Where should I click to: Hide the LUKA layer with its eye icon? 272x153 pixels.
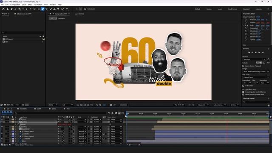[2, 127]
